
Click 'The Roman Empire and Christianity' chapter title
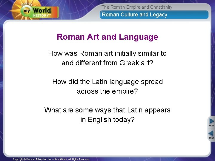[137, 7]
